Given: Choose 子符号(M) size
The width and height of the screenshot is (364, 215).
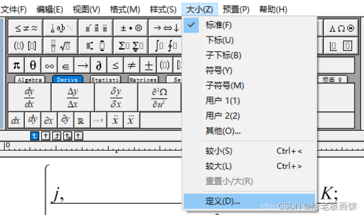Looking at the screenshot, I should (x=249, y=85).
